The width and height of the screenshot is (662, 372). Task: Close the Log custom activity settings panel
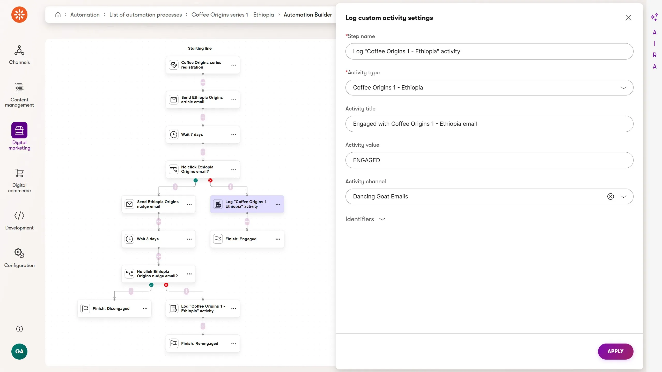pyautogui.click(x=628, y=18)
